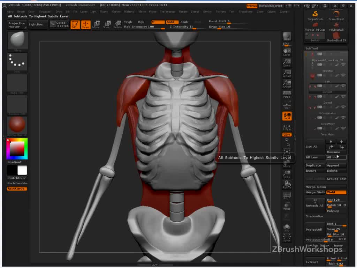Toggle the orange XYZ rotation button
357x268 pixels.
(287, 135)
